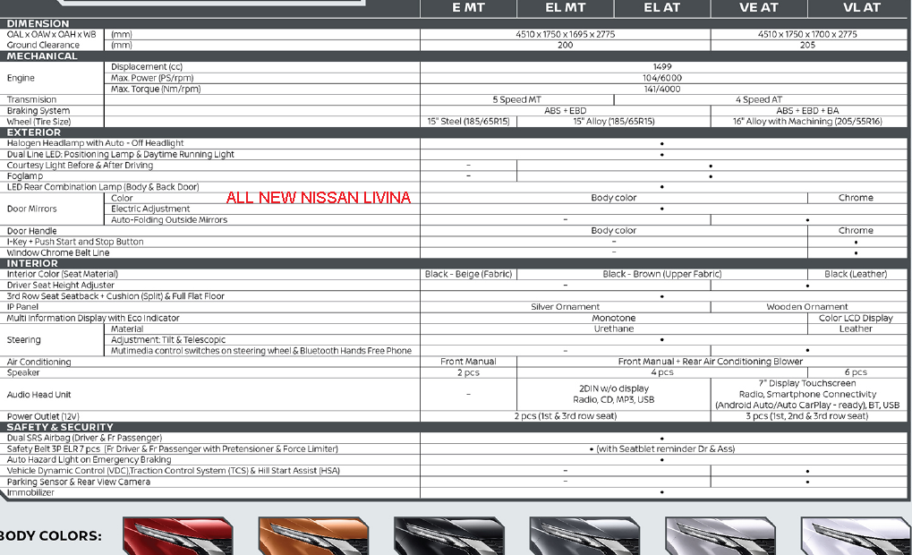This screenshot has width=912, height=555.
Task: Click the ABS + EBD + BA cell
Action: pos(807,110)
